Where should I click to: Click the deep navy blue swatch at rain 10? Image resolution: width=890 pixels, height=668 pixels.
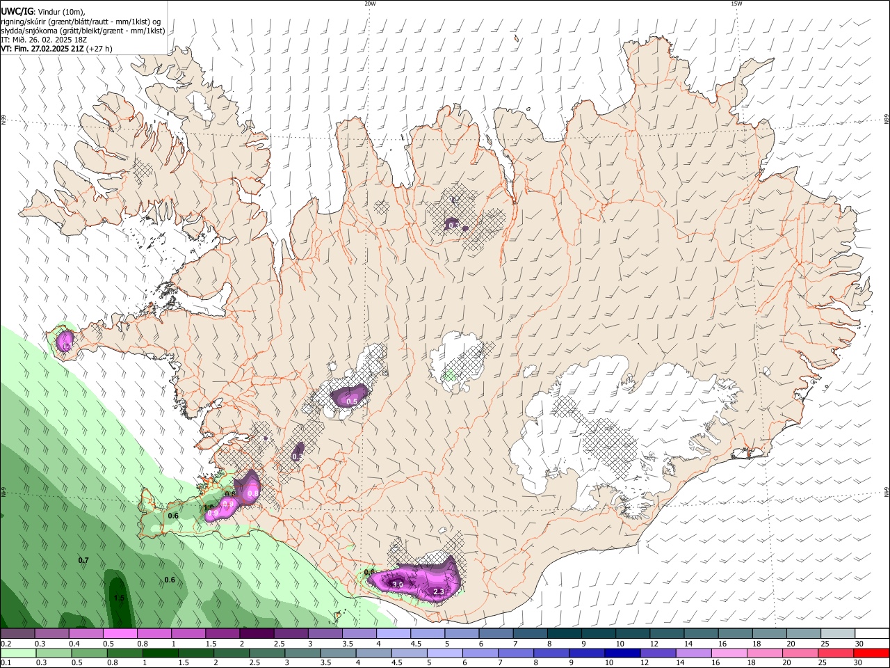[x=623, y=653]
